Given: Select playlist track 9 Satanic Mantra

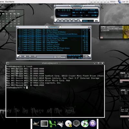Looking at the screenshot, I should click(x=53, y=46).
